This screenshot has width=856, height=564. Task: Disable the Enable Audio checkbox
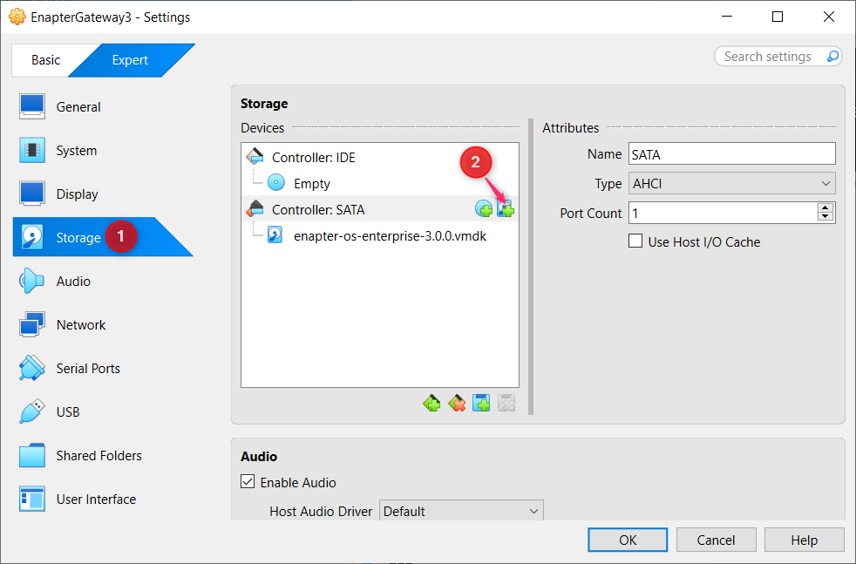248,482
